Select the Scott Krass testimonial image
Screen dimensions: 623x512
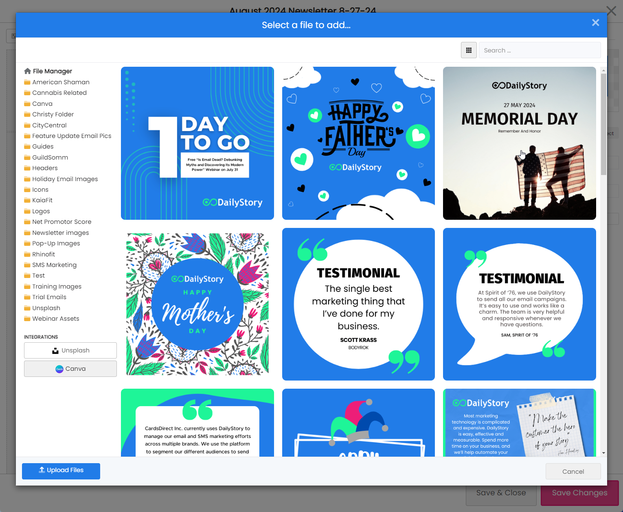point(358,304)
